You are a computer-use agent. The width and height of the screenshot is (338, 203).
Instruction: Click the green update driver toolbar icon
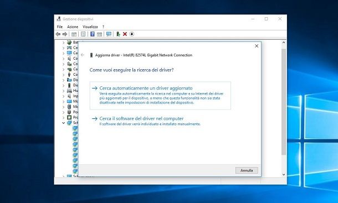tap(118, 34)
